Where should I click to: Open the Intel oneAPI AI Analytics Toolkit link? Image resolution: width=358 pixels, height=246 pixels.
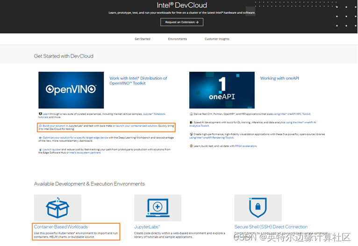[x=301, y=122]
